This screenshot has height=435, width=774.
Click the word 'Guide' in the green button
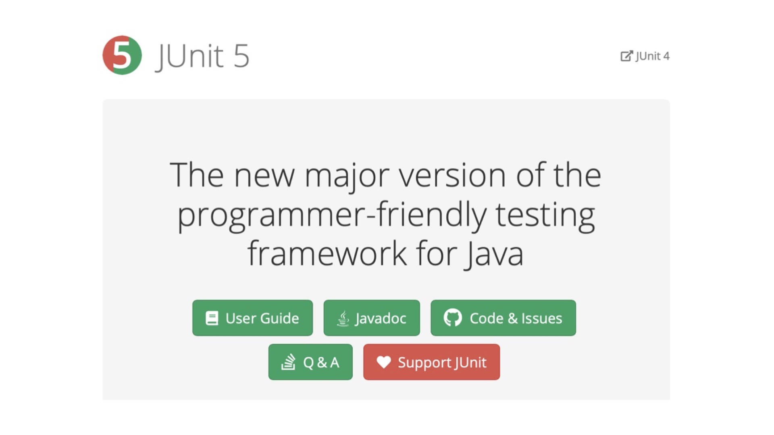point(279,318)
